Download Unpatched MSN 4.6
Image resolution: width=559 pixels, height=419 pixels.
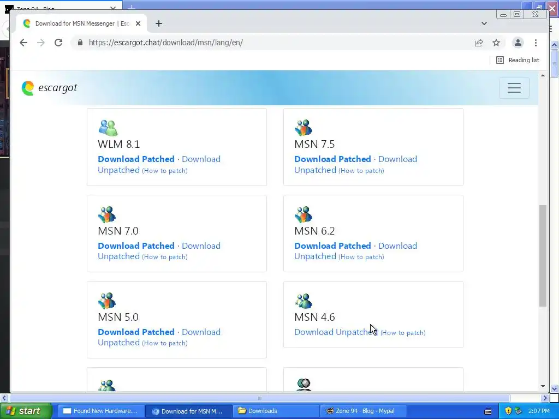point(336,332)
